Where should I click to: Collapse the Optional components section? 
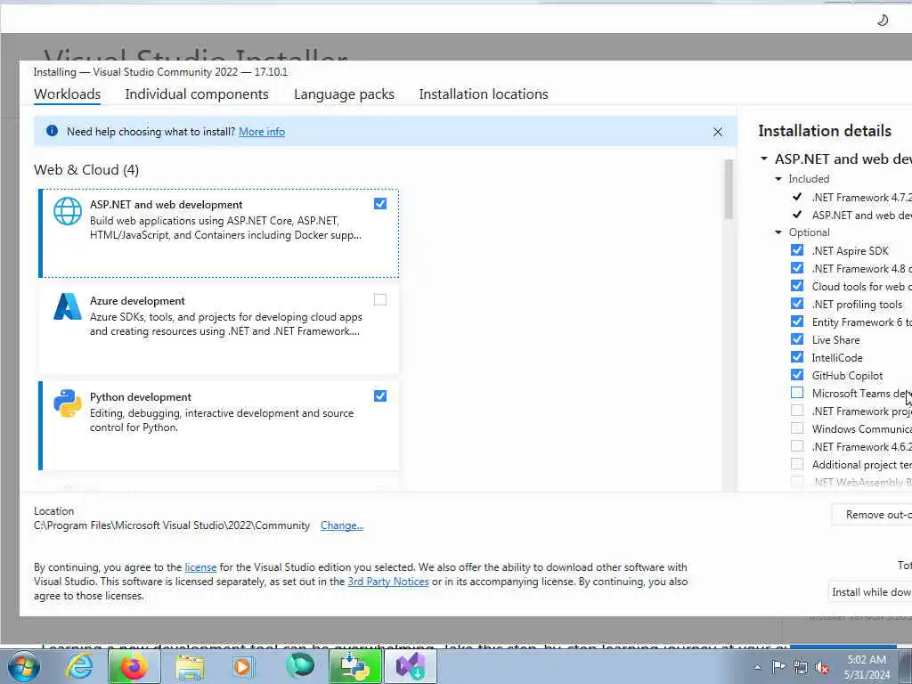click(778, 232)
